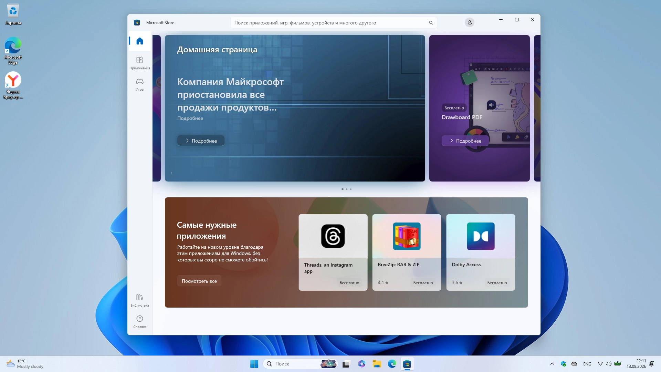Image resolution: width=661 pixels, height=372 pixels.
Task: Open the weather widget Mostly cloudy
Action: [x=25, y=364]
